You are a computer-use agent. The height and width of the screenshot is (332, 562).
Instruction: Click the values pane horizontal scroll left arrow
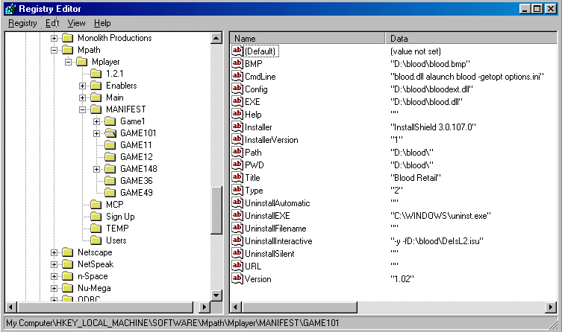pos(236,307)
